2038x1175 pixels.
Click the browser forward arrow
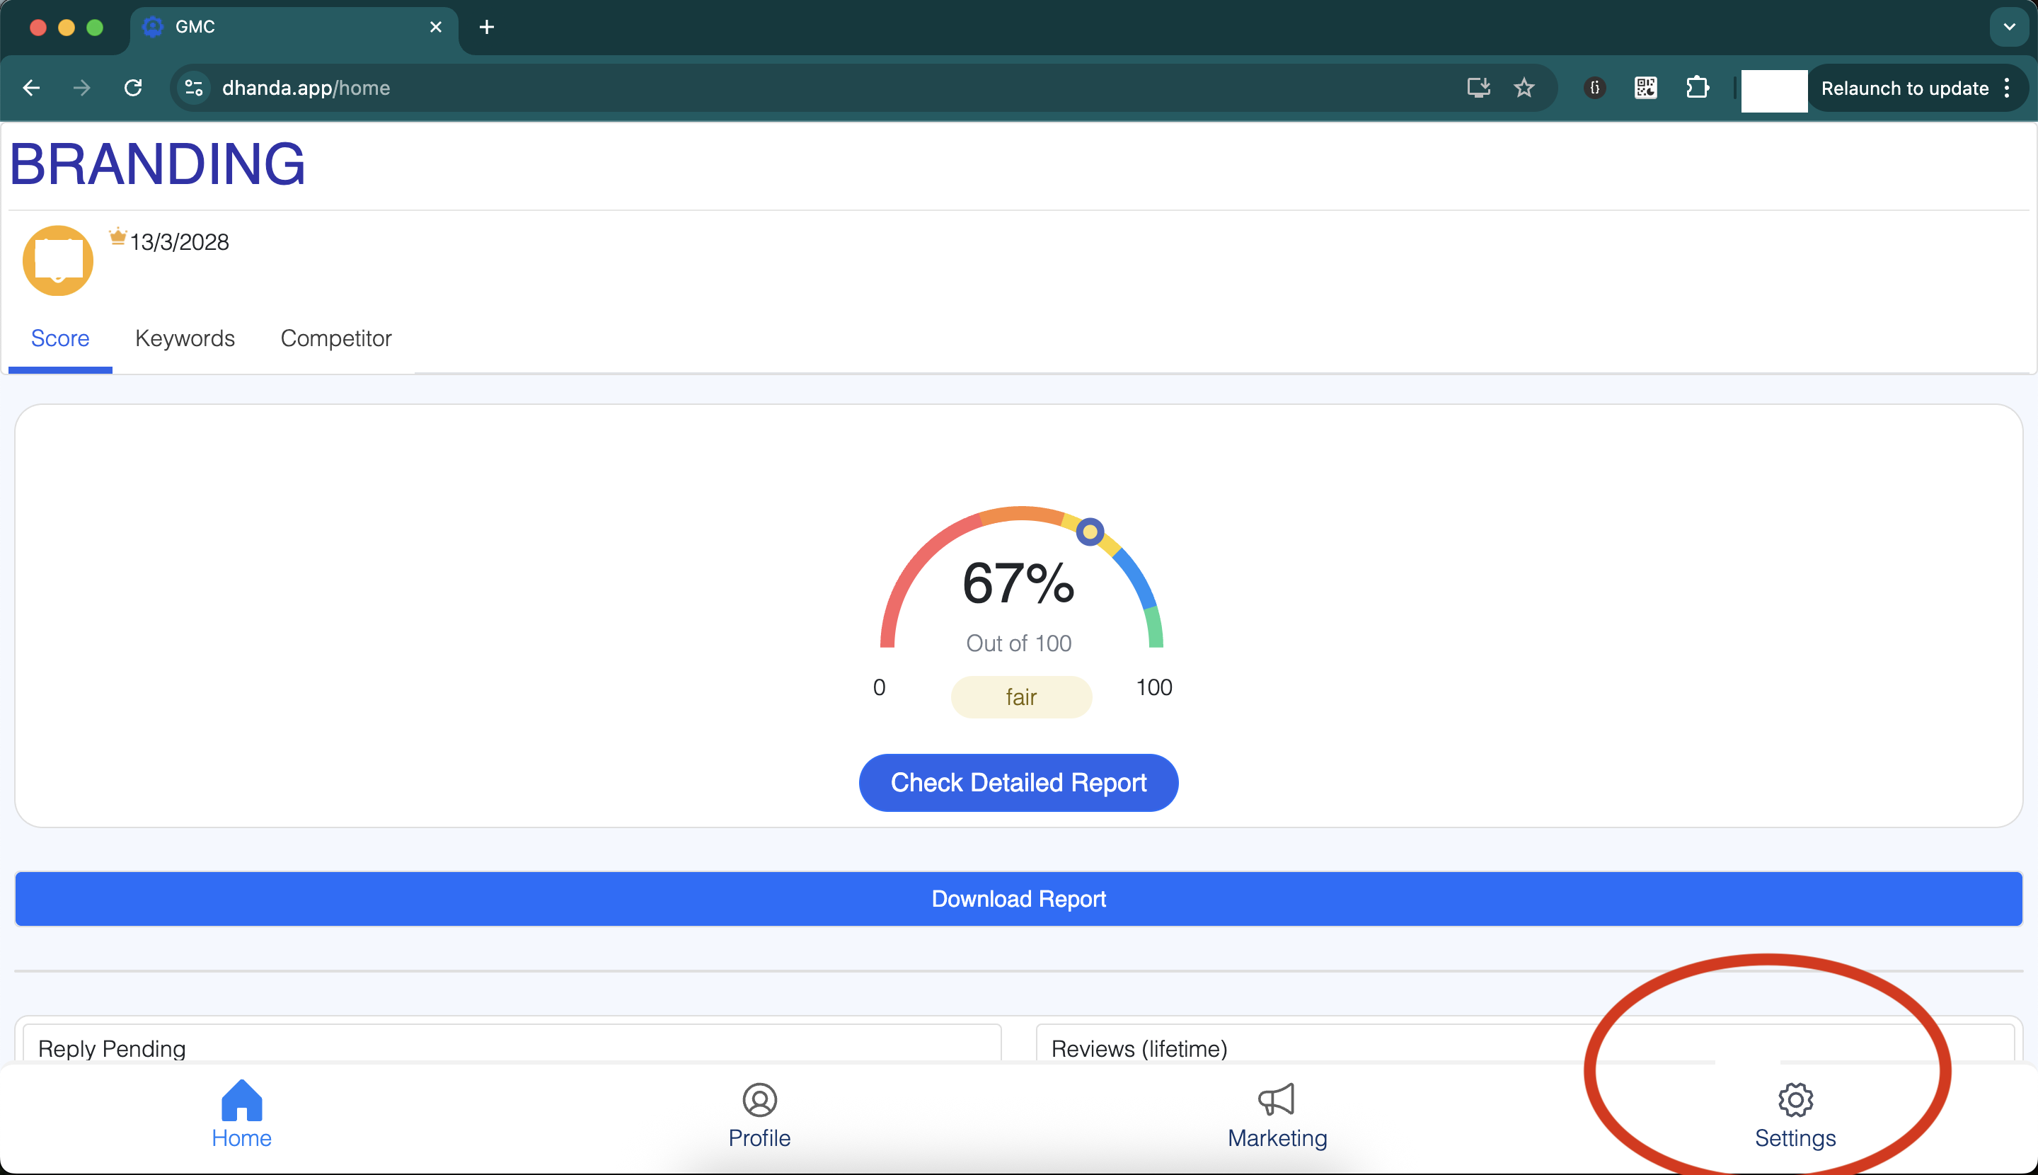point(81,88)
